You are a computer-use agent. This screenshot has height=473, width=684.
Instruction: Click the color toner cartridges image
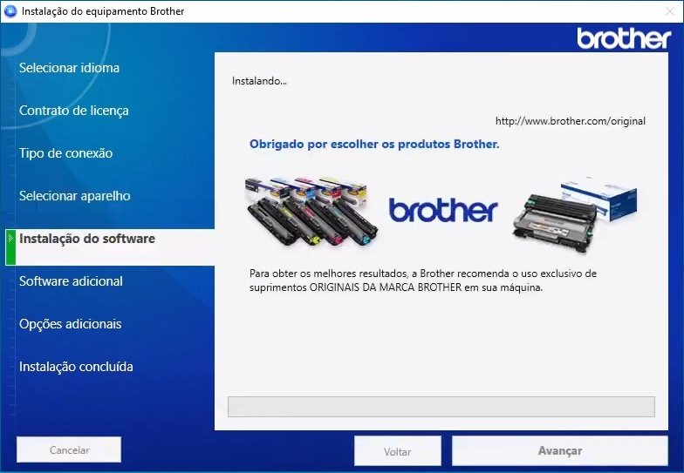tap(311, 211)
